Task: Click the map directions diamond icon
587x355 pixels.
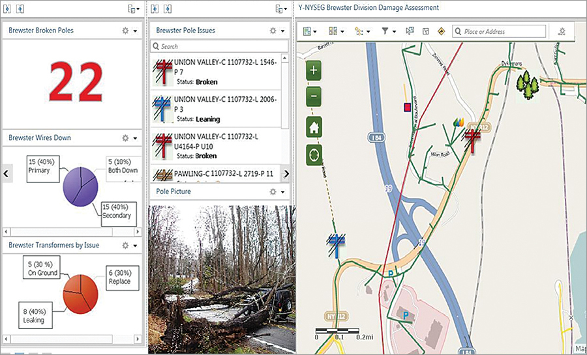Action: [x=442, y=31]
